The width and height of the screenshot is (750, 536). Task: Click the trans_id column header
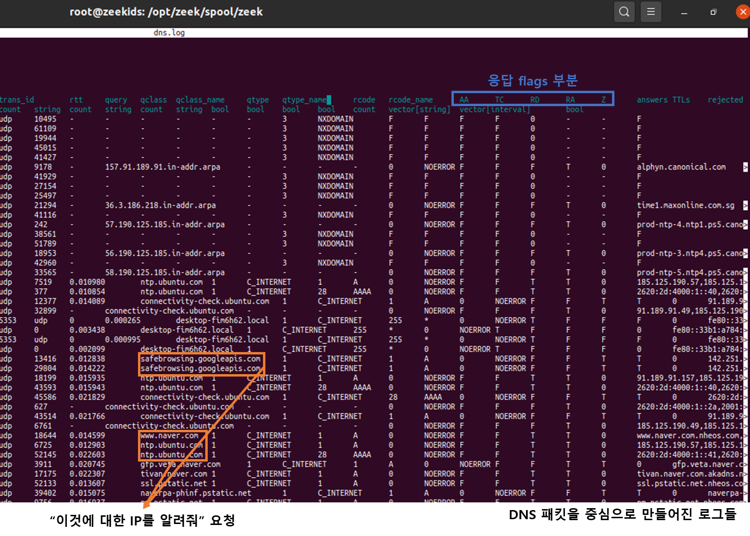17,100
